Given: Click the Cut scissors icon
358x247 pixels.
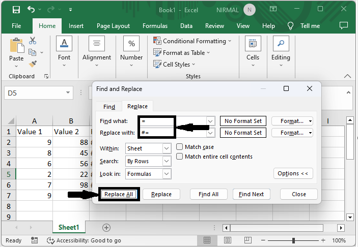Looking at the screenshot, I should coord(33,41).
